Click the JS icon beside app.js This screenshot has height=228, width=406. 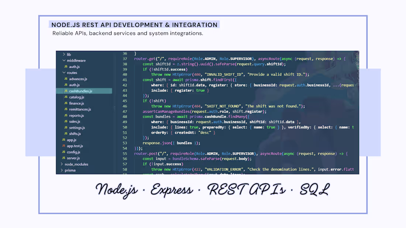(x=64, y=140)
